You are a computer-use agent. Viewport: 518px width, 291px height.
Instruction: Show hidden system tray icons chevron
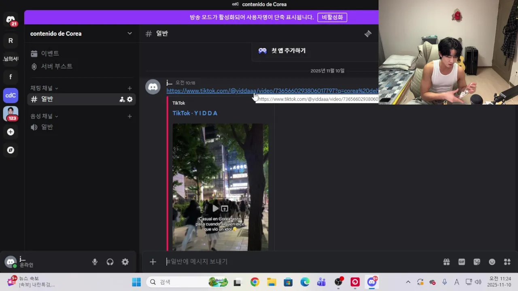tap(408, 282)
